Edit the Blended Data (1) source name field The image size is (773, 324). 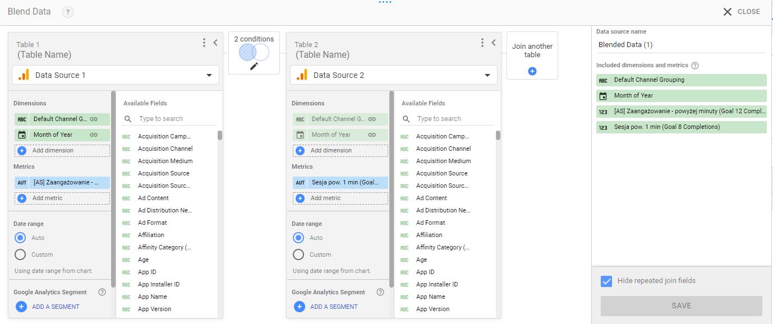[x=681, y=45]
